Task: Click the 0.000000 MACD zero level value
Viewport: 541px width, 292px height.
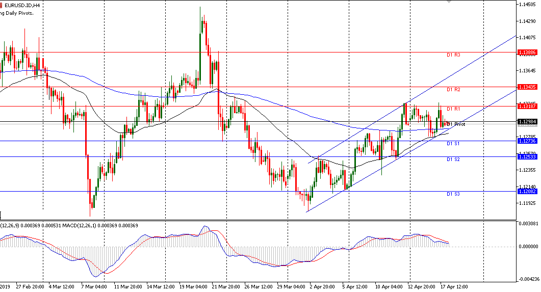Action: point(528,247)
